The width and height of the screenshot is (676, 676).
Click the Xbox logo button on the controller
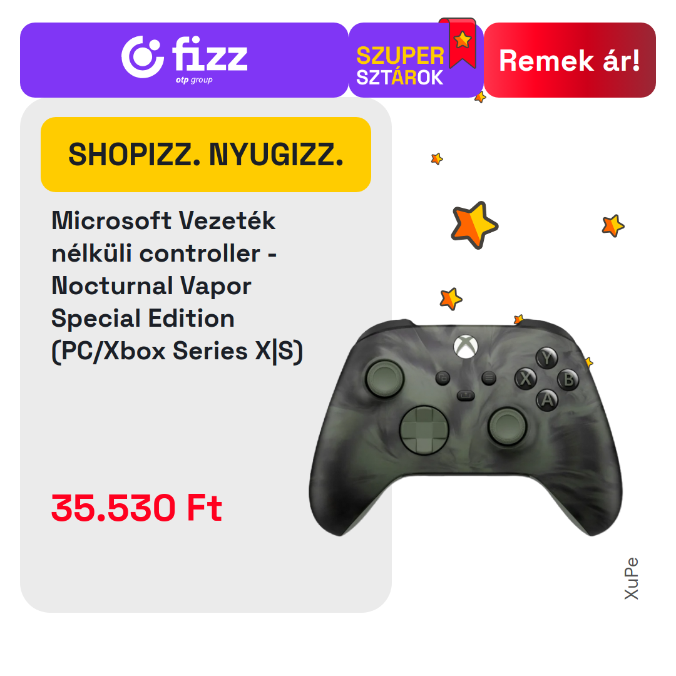[x=466, y=346]
